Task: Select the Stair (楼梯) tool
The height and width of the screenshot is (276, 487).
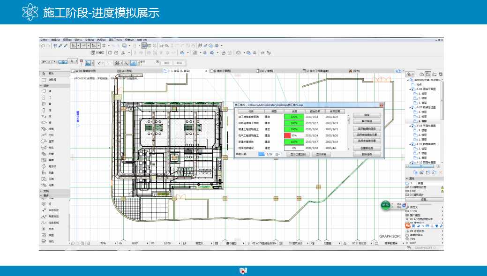Action: point(51,128)
